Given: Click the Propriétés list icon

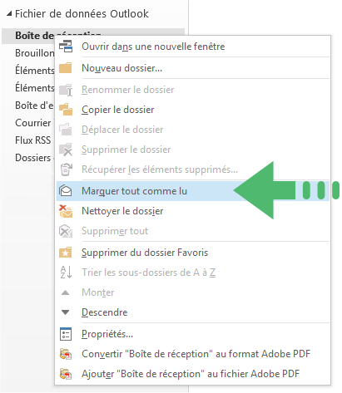Looking at the screenshot, I should point(66,334).
